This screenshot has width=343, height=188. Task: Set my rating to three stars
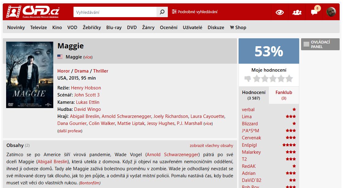coord(273,78)
